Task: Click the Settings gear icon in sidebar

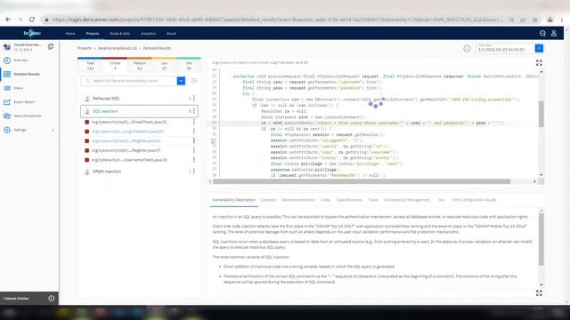Action: pos(7,130)
